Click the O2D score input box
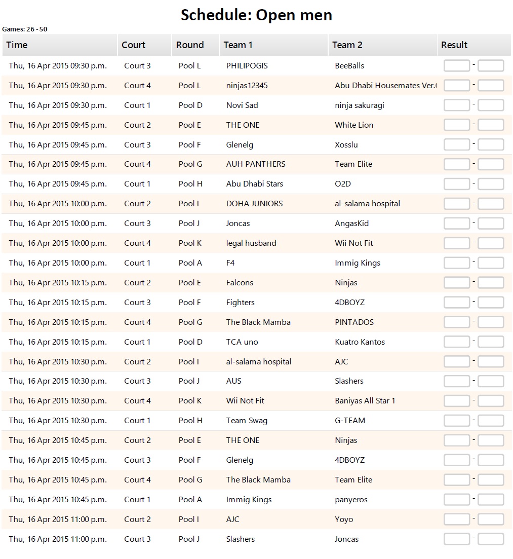 (490, 184)
